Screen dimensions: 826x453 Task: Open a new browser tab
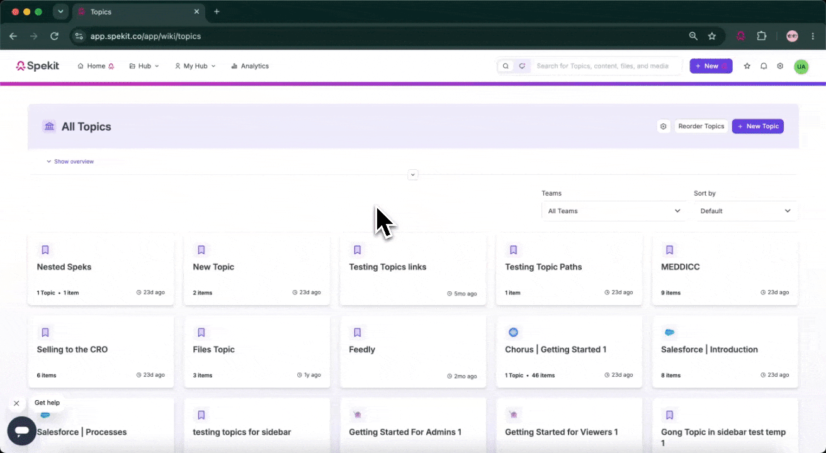217,11
